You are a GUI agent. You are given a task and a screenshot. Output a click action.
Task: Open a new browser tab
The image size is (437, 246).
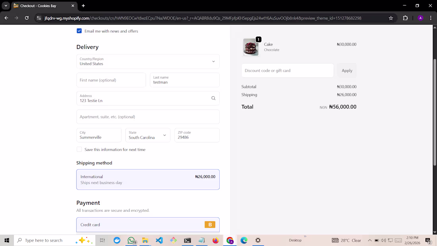pos(83,6)
